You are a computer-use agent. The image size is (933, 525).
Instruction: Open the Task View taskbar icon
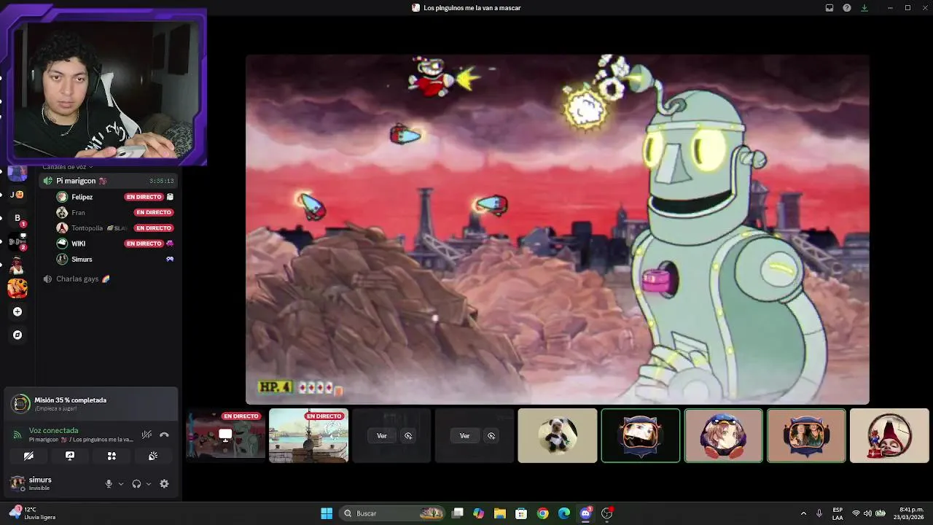(457, 513)
